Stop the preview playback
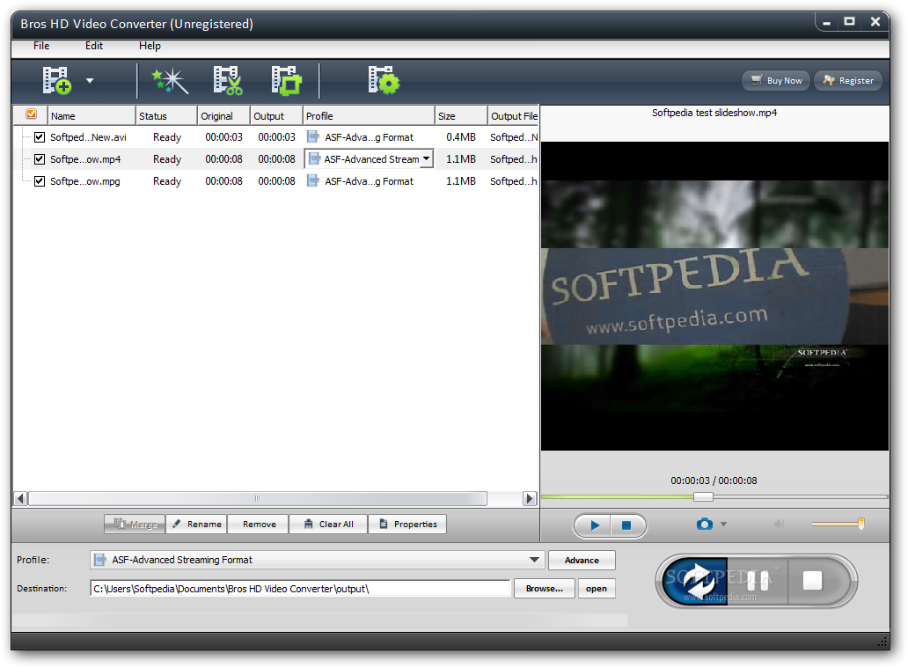Viewport: 908px width, 668px height. (626, 525)
